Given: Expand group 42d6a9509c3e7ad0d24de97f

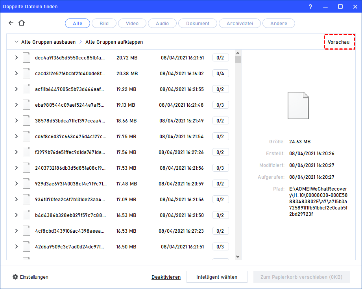Looking at the screenshot, I should pyautogui.click(x=17, y=246).
